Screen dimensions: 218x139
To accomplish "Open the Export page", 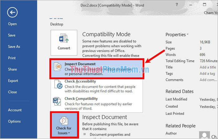I will pos(13,81).
